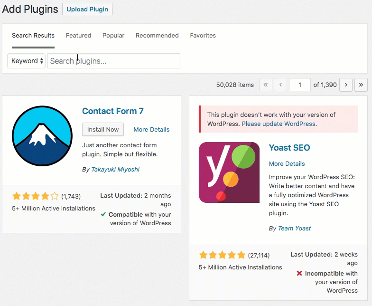Open the Keyword search type dropdown
Image resolution: width=372 pixels, height=306 pixels.
point(27,61)
